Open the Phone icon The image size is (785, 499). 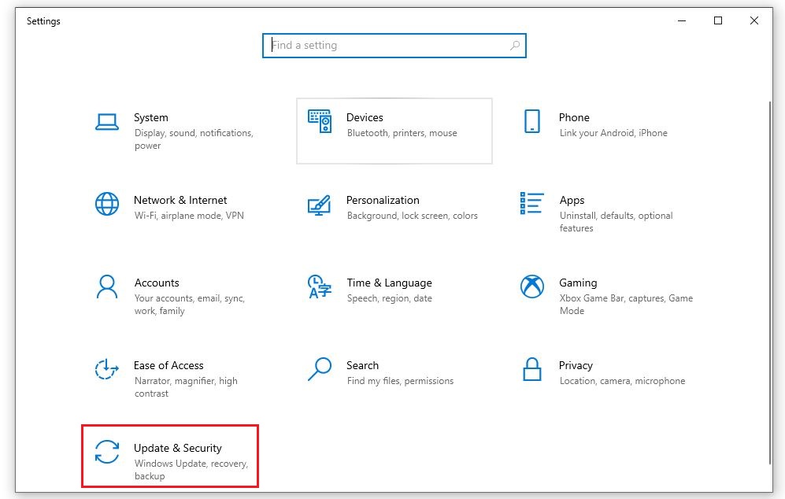pyautogui.click(x=531, y=121)
